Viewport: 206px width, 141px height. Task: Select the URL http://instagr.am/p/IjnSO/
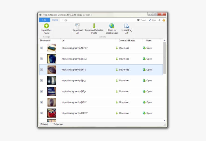pyautogui.click(x=74, y=59)
